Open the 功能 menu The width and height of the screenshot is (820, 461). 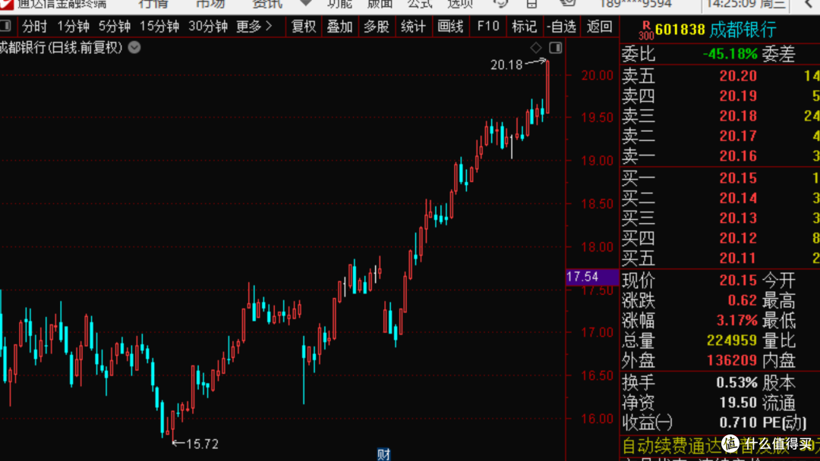point(340,5)
